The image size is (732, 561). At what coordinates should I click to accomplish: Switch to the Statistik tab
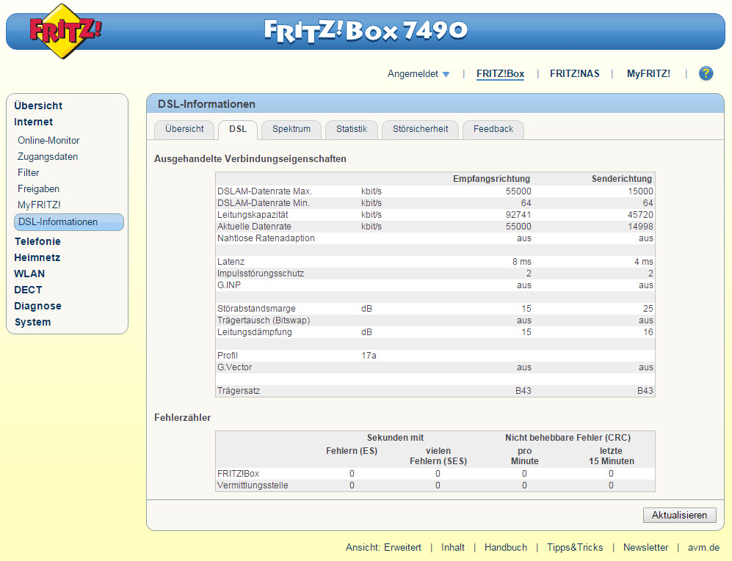352,129
